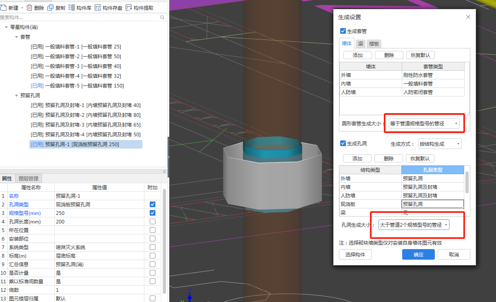Open the 生成方式 按结构生成 dropdown

440,144
